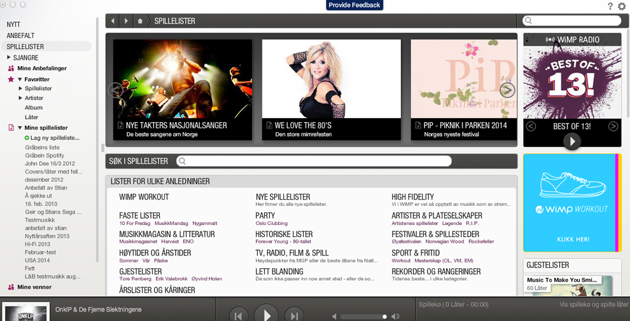Viewport: 630px width, 321px height.
Task: Click Lag ny spilleliste to create playlist
Action: pyautogui.click(x=52, y=138)
